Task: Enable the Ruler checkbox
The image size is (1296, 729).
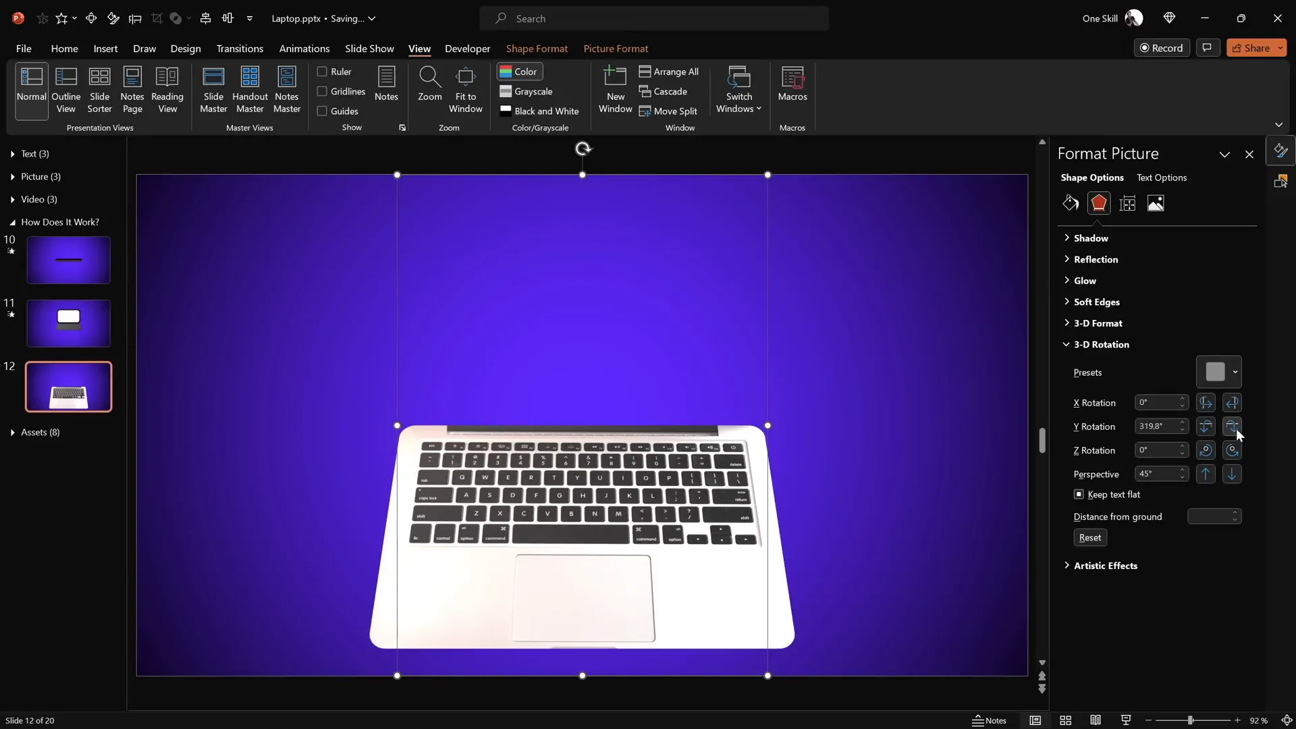Action: coord(322,72)
